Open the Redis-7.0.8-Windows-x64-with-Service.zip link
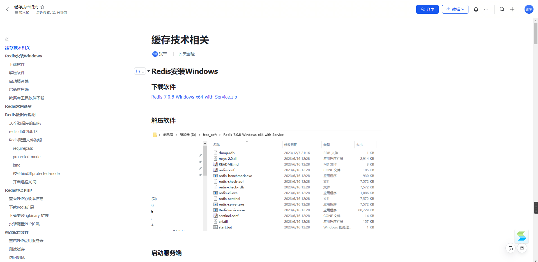The height and width of the screenshot is (262, 538). 194,97
